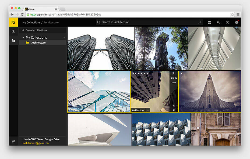This screenshot has height=159, width=250.
Task: Reload the page in the browser
Action: tap(22, 15)
